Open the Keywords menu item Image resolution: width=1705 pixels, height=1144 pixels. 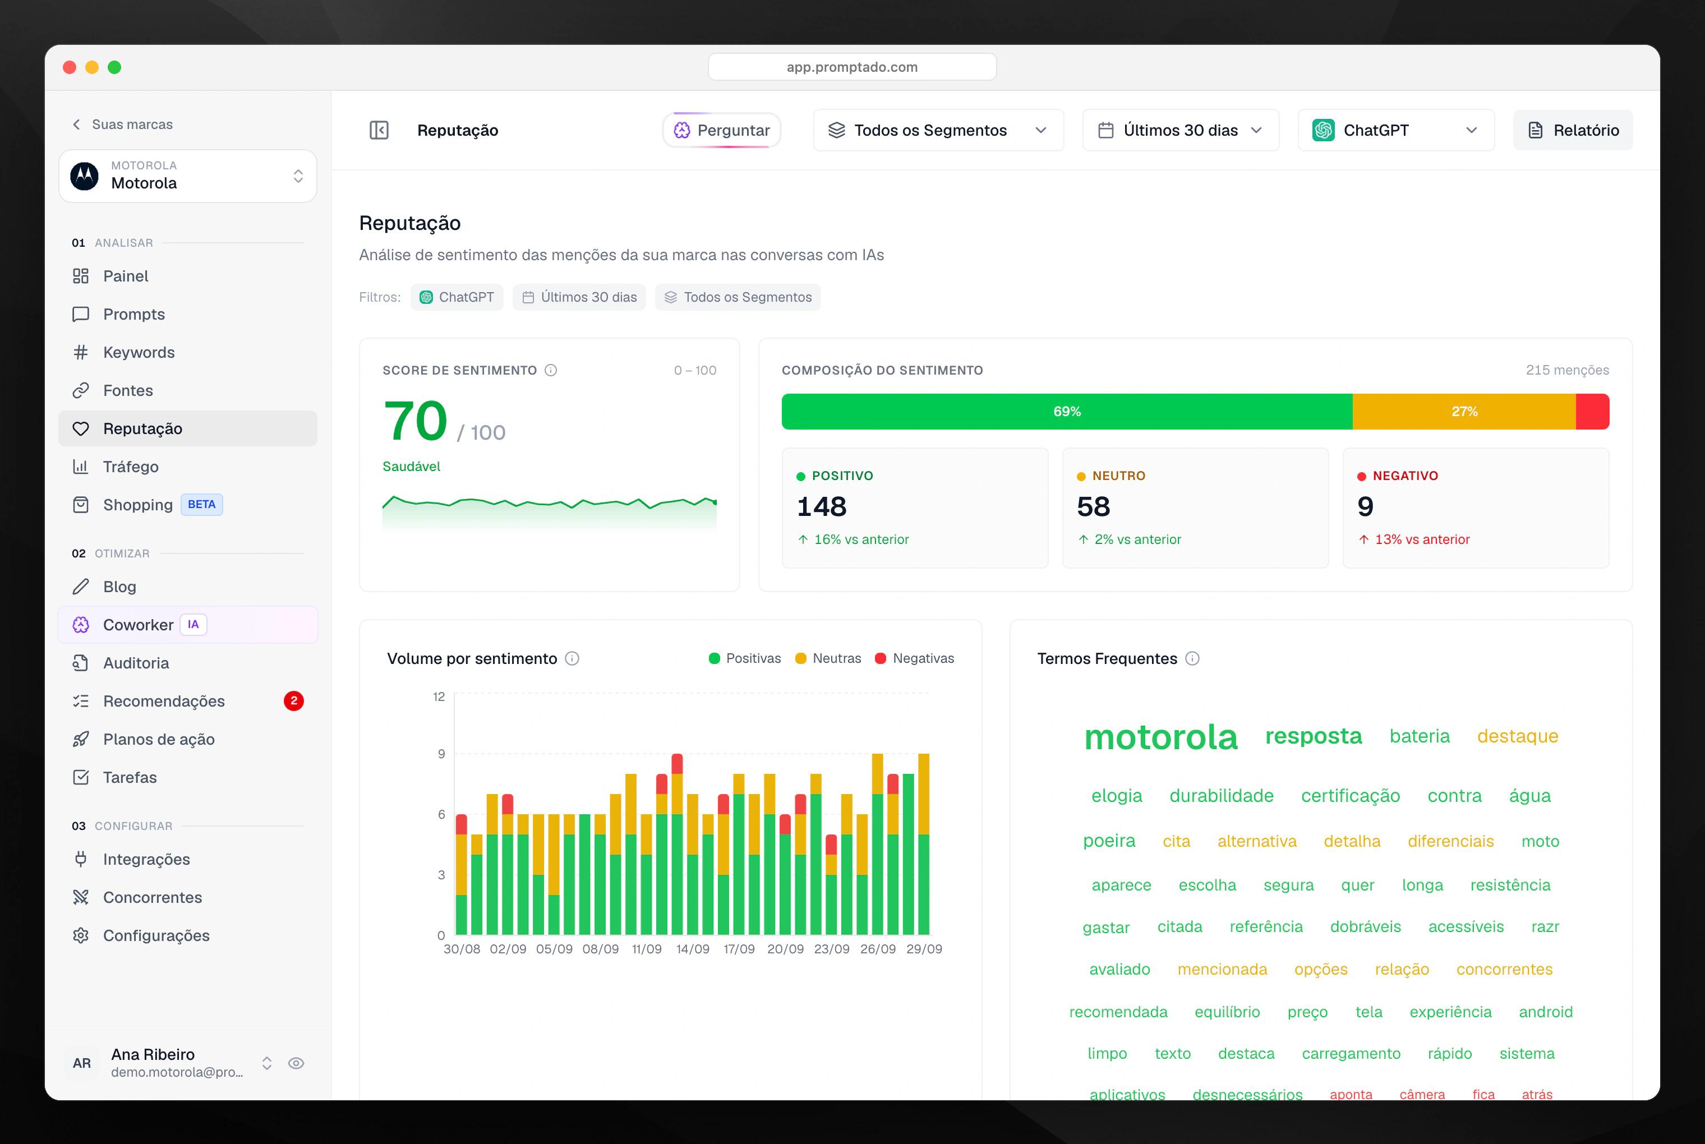coord(187,352)
